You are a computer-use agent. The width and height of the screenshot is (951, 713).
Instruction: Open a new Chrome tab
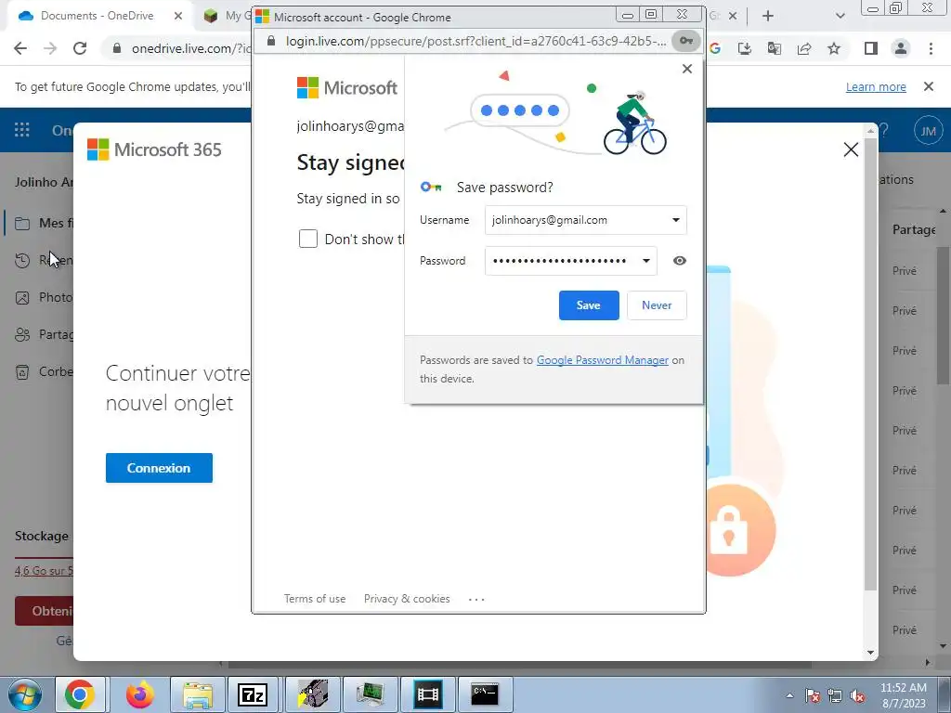[x=768, y=16]
